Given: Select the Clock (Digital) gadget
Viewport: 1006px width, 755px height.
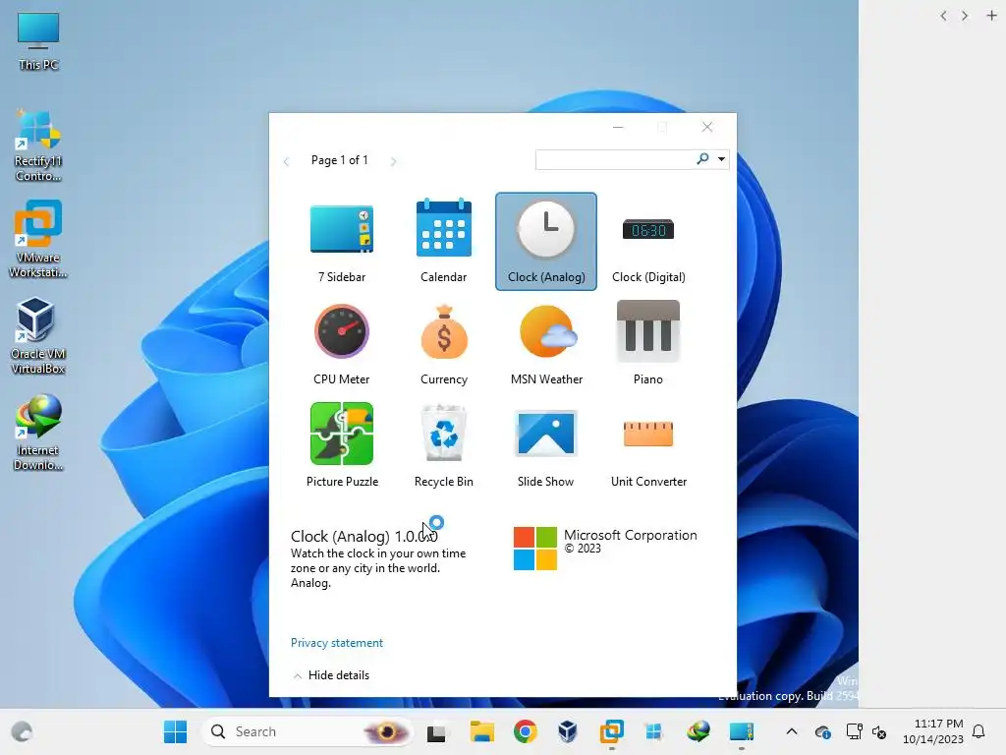Looking at the screenshot, I should (648, 242).
